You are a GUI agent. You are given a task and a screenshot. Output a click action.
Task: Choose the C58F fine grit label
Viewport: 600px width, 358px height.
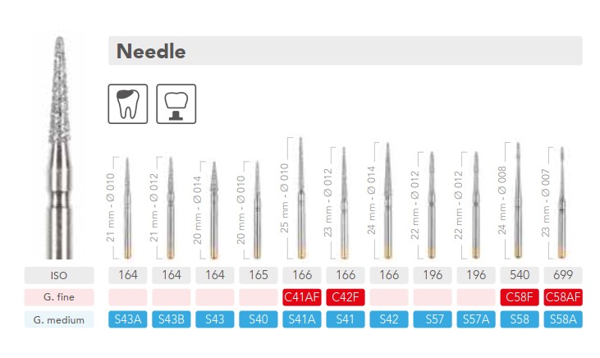click(x=520, y=297)
